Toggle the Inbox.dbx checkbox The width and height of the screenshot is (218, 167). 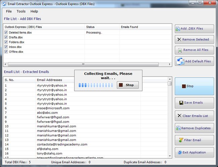tap(6, 47)
